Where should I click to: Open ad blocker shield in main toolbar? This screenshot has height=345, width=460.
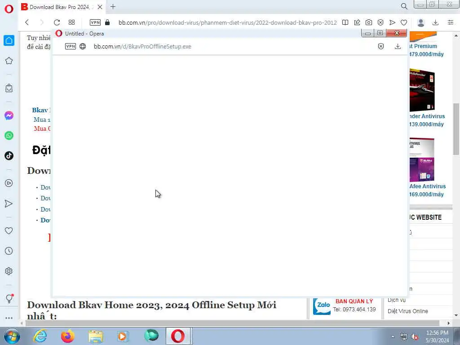[x=380, y=22]
